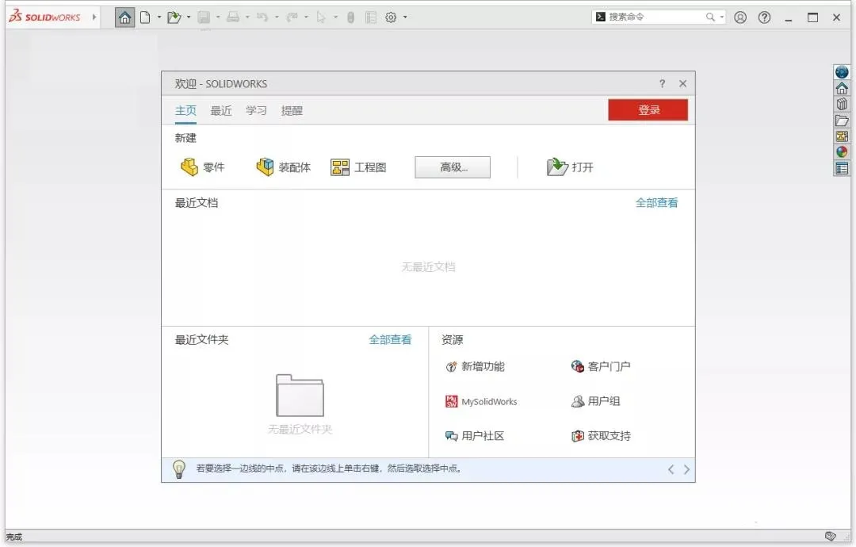Open SOLIDWORKS Resources home in task pane

[x=842, y=88]
